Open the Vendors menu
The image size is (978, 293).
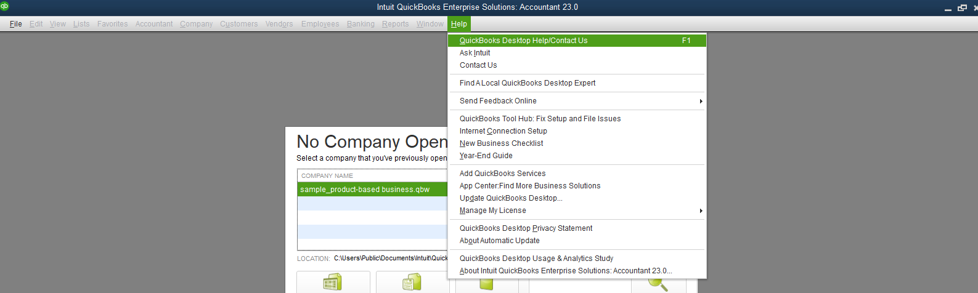[x=279, y=24]
